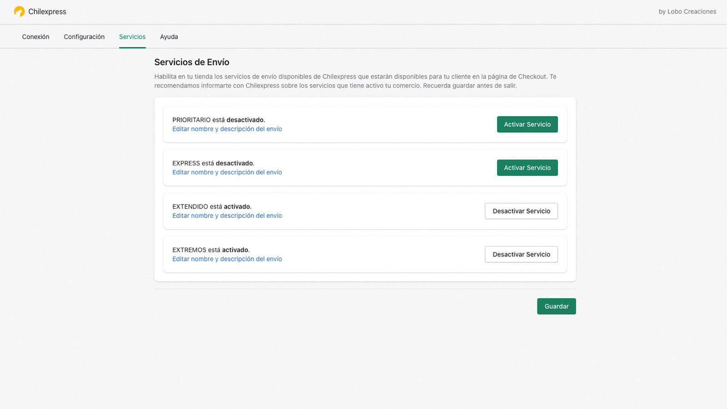Edit name and description for EXTENDIDO
Image resolution: width=727 pixels, height=409 pixels.
[x=227, y=215]
